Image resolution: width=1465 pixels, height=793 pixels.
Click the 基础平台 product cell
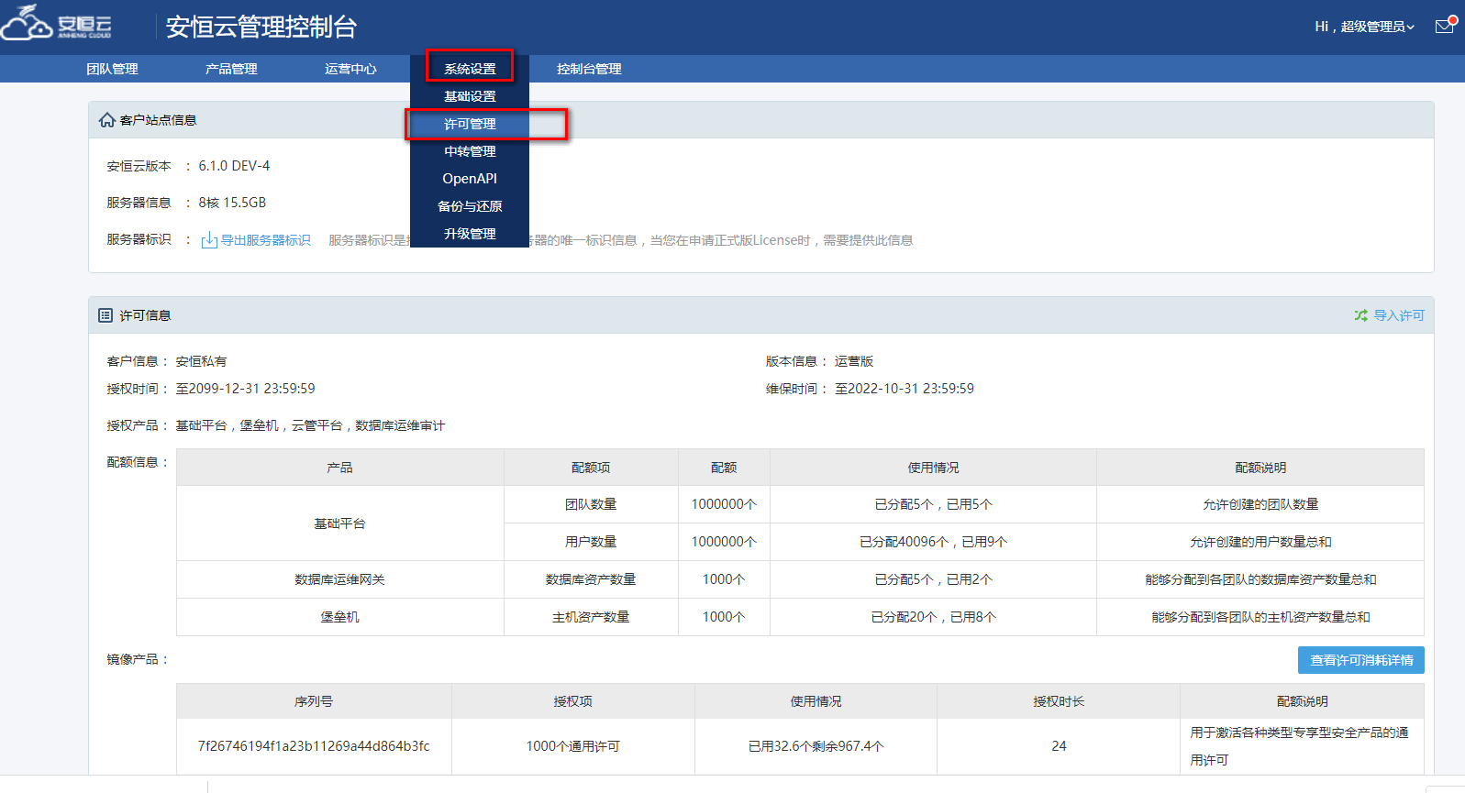[x=340, y=523]
